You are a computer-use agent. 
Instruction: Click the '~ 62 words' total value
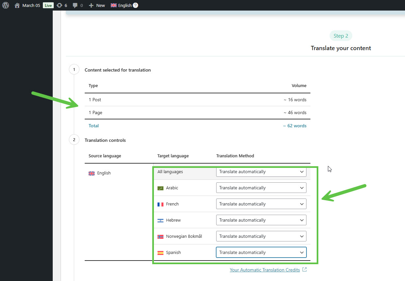295,126
